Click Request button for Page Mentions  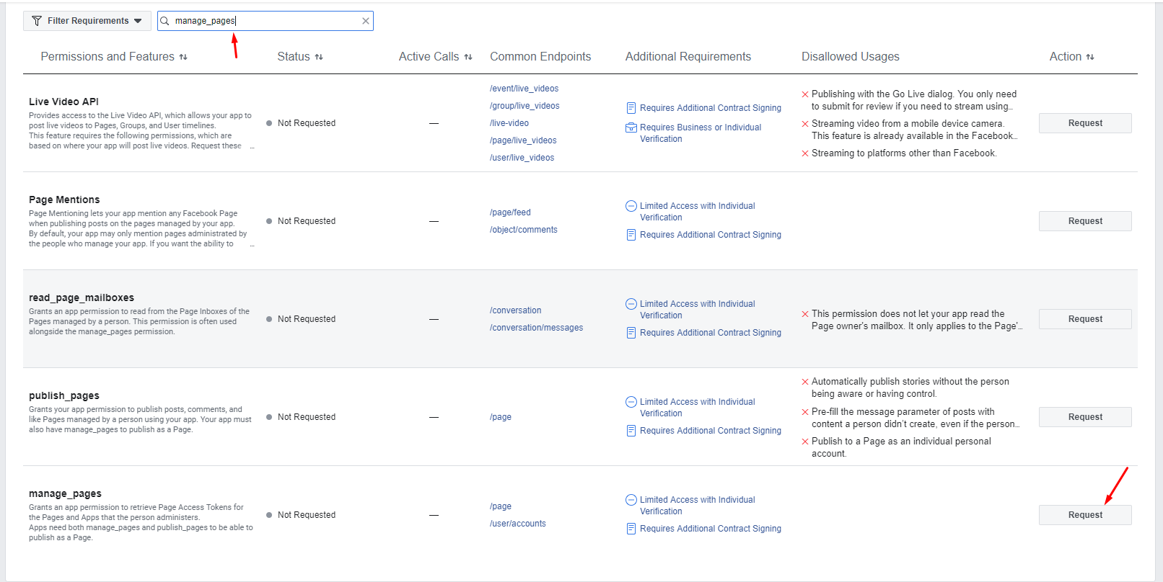[x=1085, y=221]
